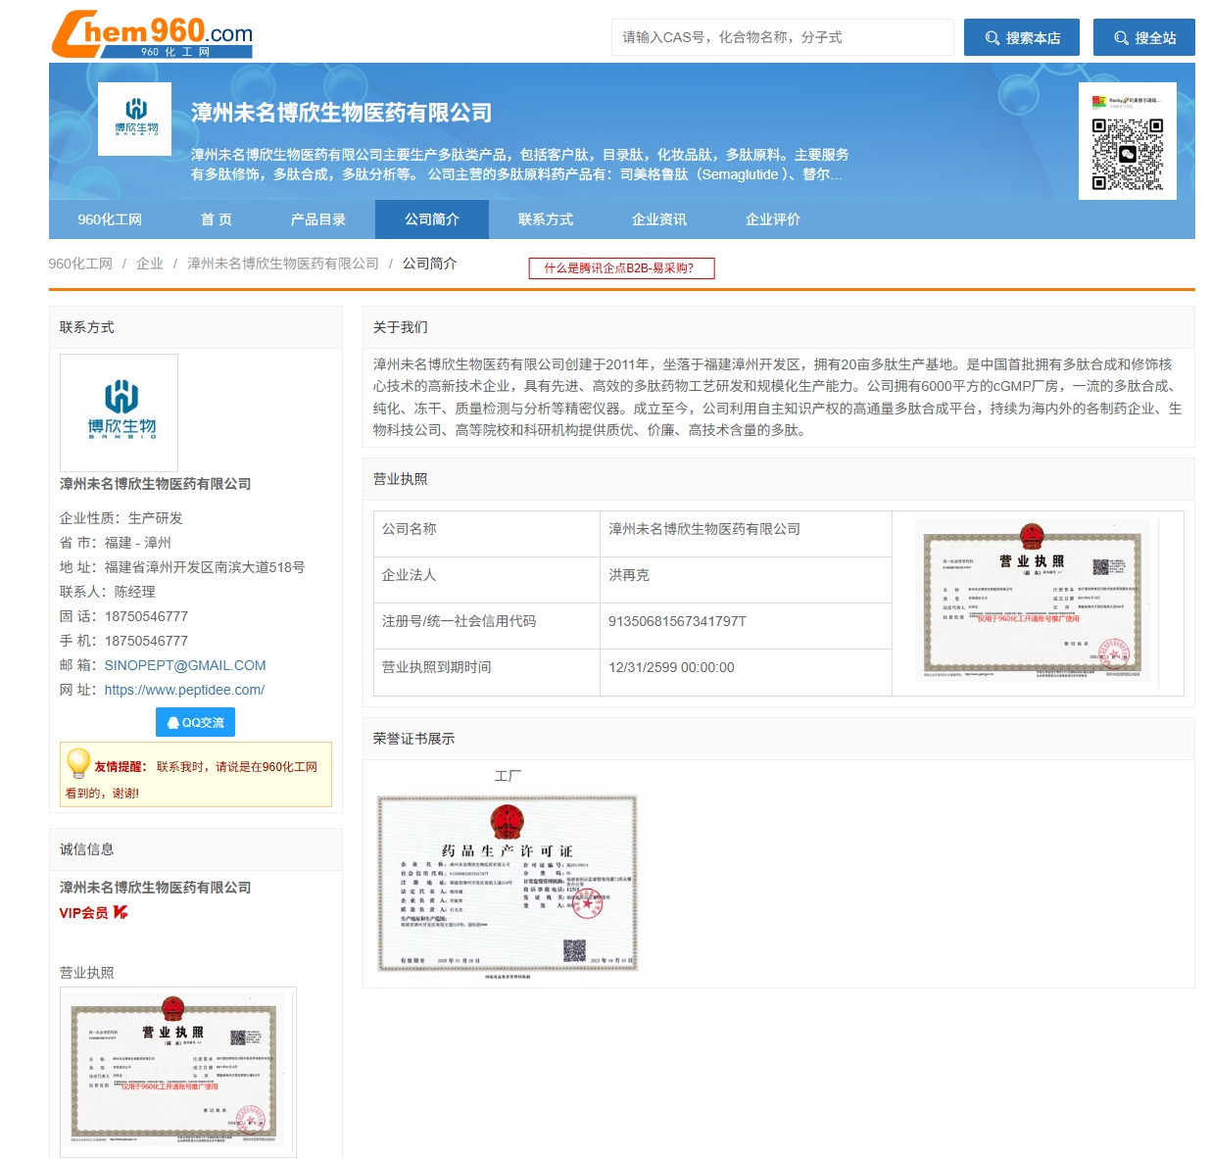The height and width of the screenshot is (1159, 1210).
Task: Click the main company title in the banner
Action: click(x=341, y=113)
